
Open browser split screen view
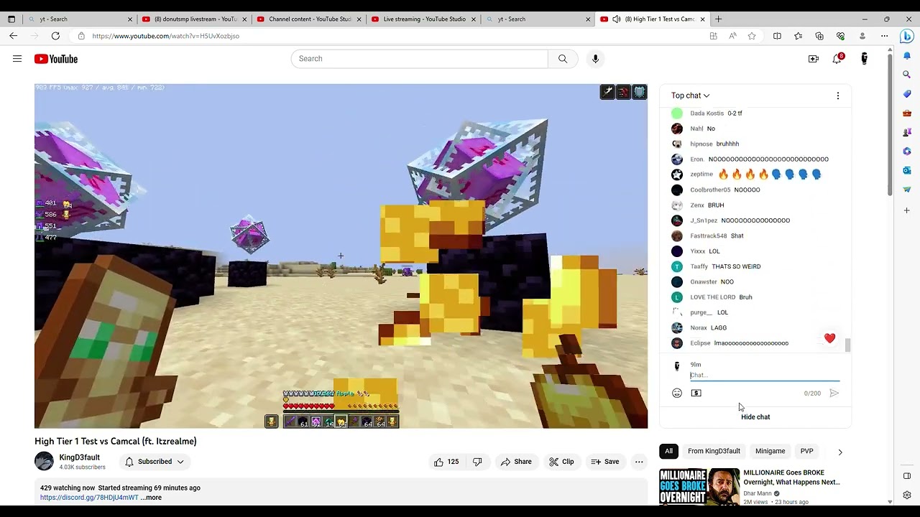(777, 36)
